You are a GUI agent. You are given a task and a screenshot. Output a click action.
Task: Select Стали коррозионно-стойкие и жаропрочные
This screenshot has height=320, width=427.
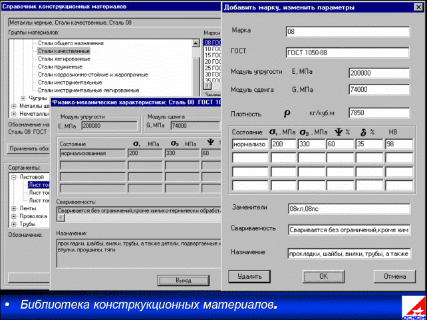93,75
